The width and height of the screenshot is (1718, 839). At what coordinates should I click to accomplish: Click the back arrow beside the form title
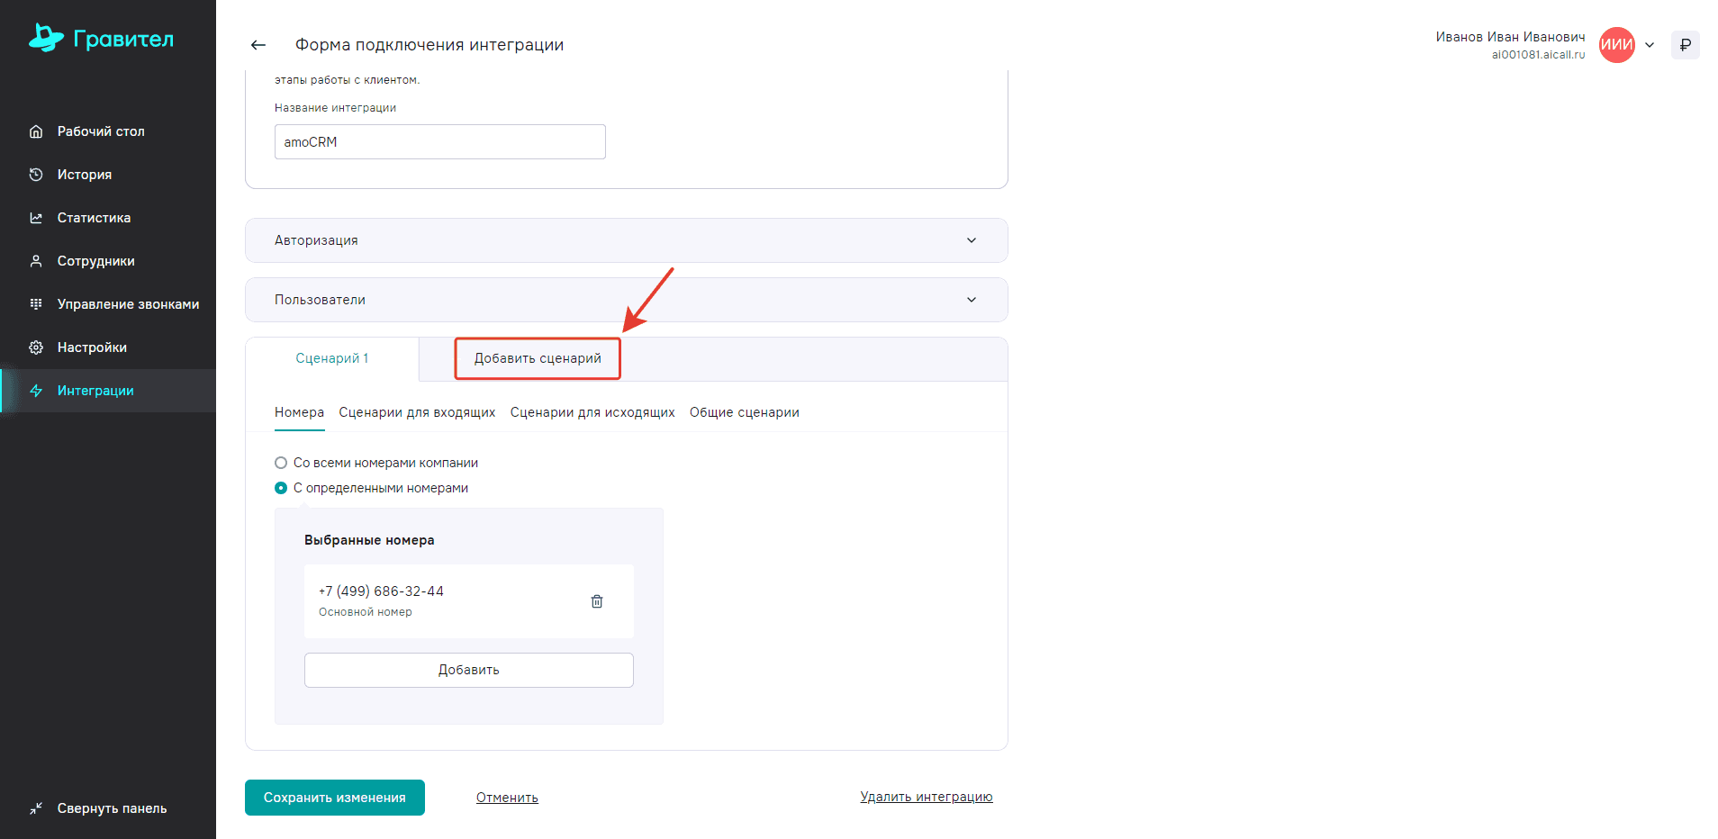(258, 45)
